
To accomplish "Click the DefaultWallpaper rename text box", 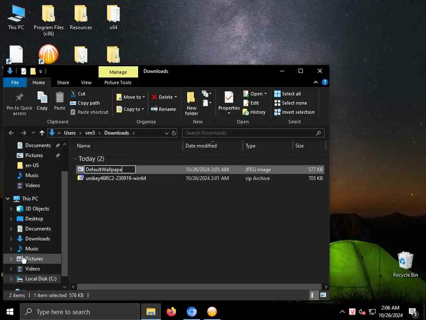I will click(x=110, y=170).
